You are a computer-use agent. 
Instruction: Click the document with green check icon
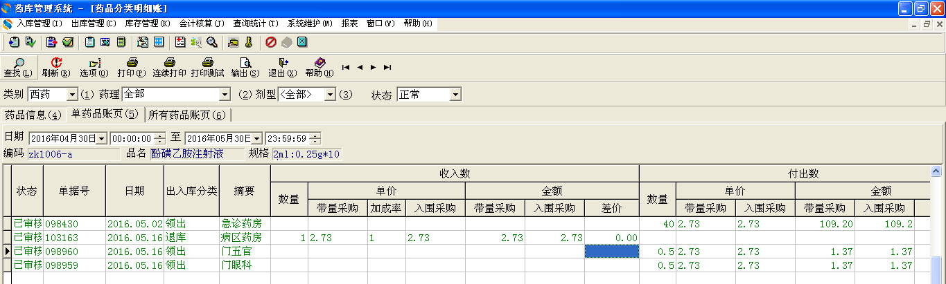click(30, 42)
